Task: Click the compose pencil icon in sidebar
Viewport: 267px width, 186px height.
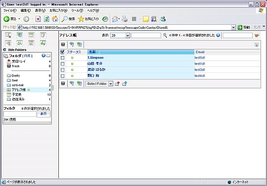Action: click(x=8, y=35)
